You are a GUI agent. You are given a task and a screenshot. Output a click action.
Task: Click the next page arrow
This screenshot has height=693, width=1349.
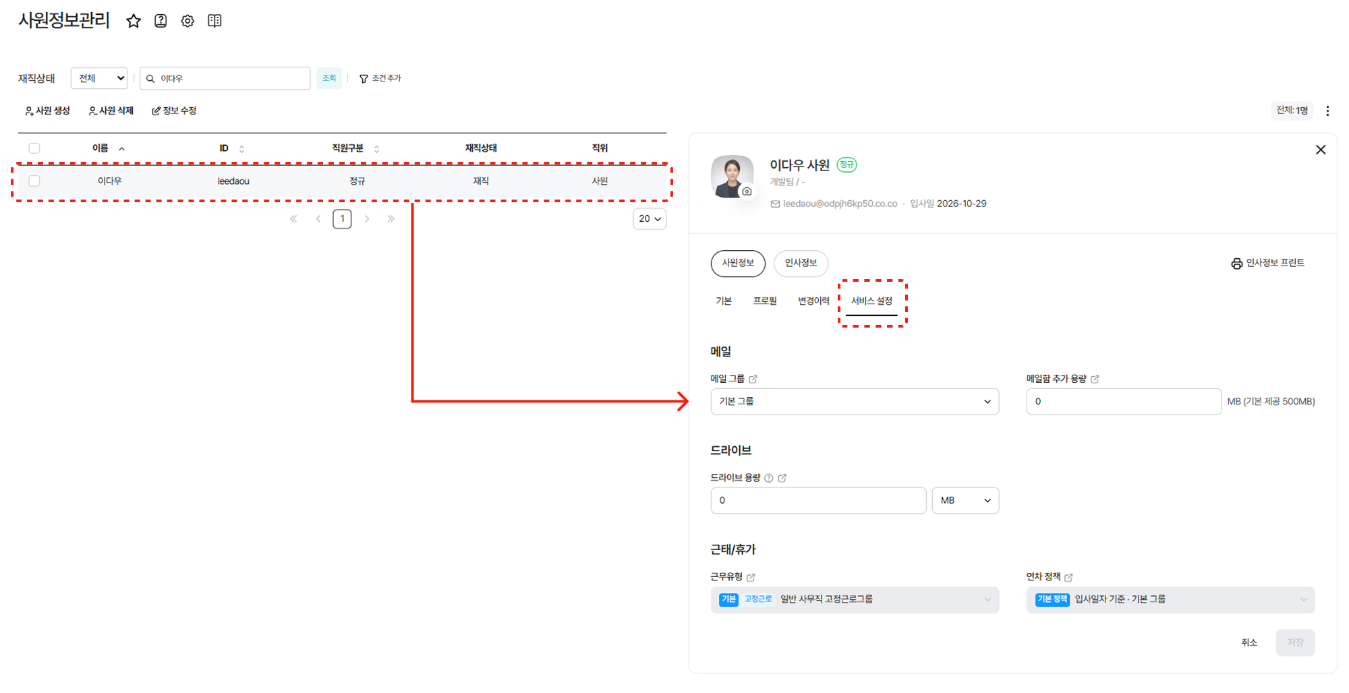point(367,219)
